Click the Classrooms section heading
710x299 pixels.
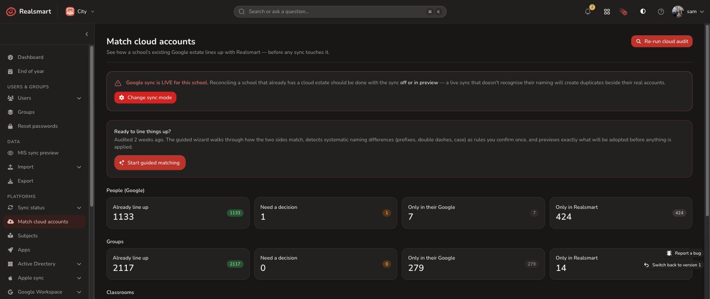(x=120, y=292)
